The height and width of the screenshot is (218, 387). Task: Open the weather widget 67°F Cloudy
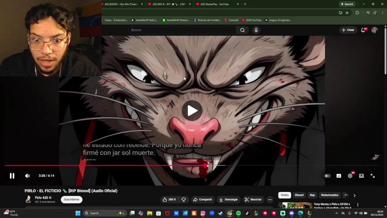[x=11, y=213]
